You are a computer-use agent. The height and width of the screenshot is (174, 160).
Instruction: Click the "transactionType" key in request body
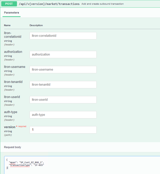point(20,165)
